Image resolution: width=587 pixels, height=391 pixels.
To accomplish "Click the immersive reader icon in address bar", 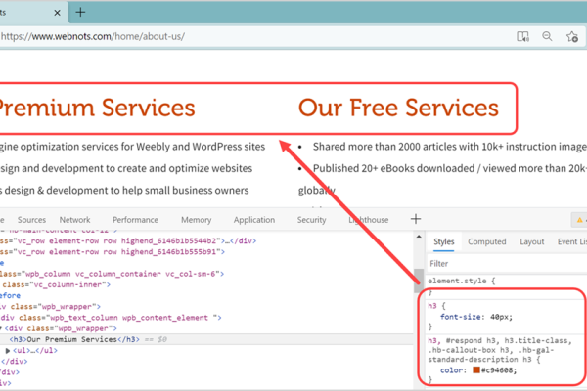I will click(523, 37).
